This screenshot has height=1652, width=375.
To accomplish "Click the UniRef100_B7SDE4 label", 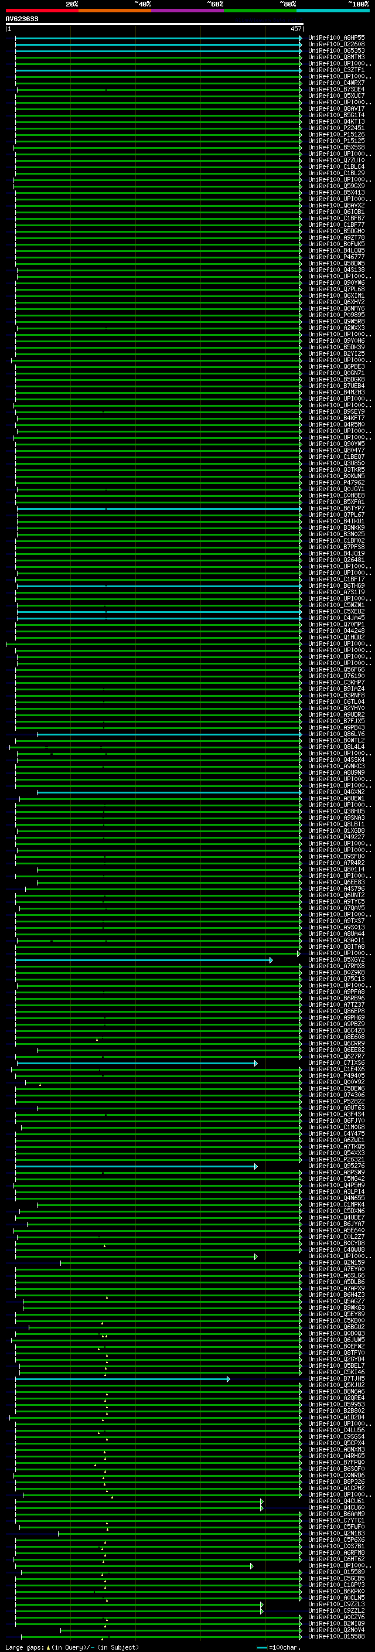I will (x=336, y=89).
